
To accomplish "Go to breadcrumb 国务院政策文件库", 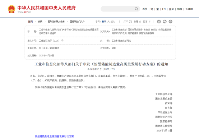I will click(56, 22).
